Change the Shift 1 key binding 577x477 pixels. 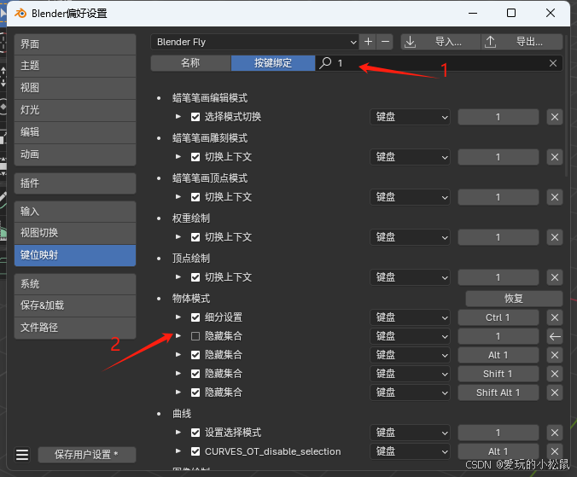[x=498, y=374]
